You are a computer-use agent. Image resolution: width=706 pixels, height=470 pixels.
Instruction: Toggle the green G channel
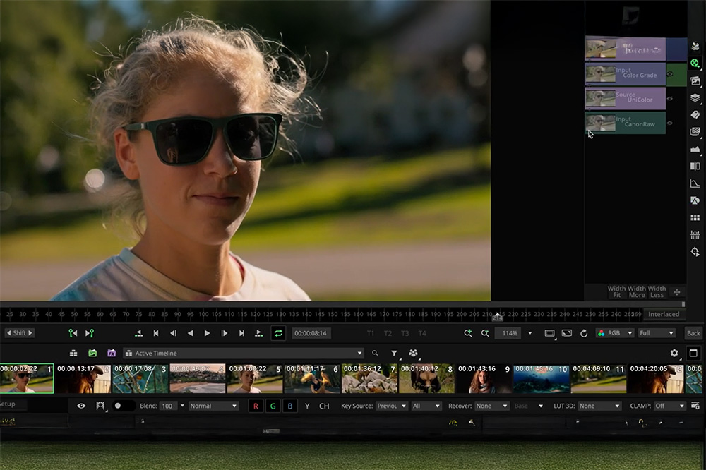[273, 406]
